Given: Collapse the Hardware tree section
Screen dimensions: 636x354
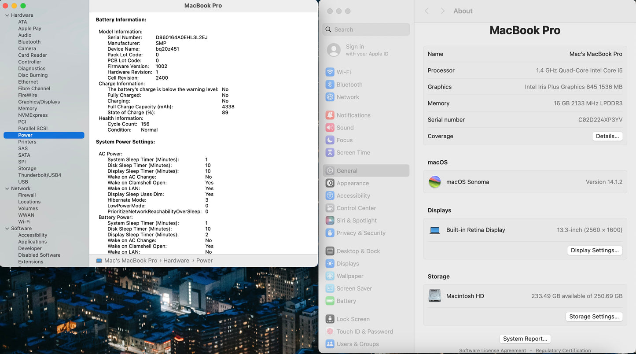Looking at the screenshot, I should (7, 15).
